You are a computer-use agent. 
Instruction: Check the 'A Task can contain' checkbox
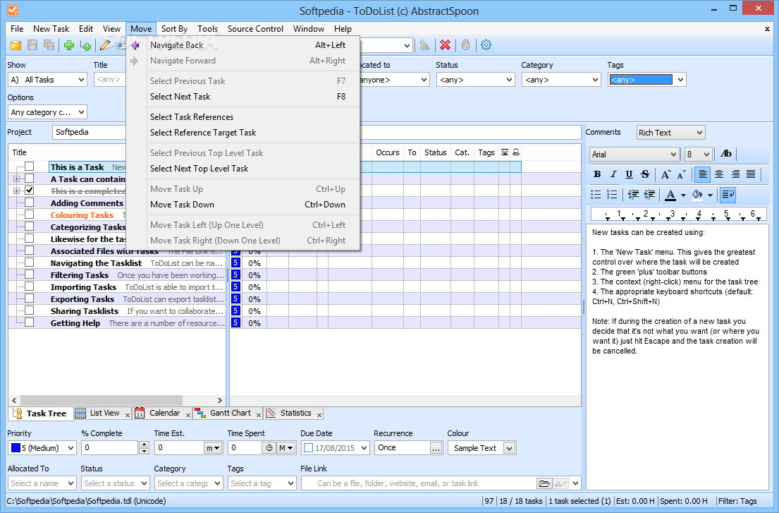[x=30, y=179]
